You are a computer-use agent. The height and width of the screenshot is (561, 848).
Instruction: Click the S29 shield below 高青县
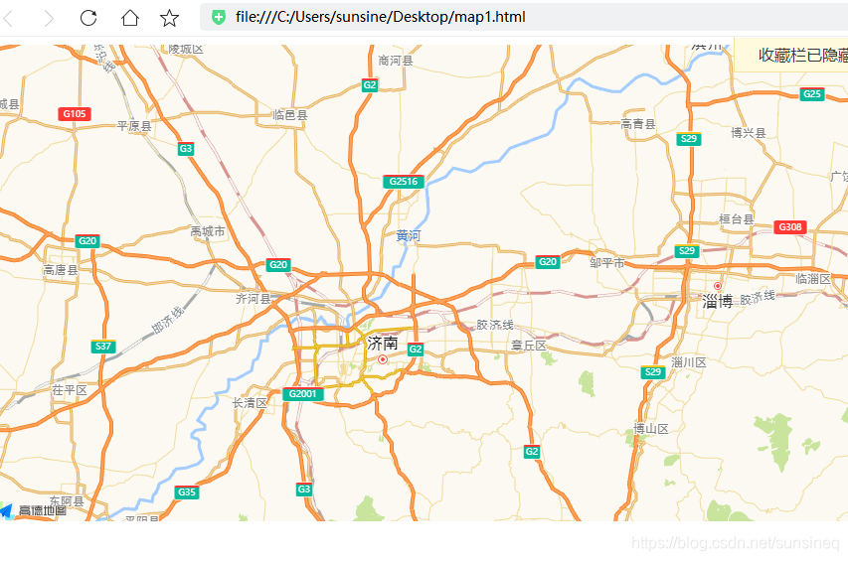[x=689, y=138]
